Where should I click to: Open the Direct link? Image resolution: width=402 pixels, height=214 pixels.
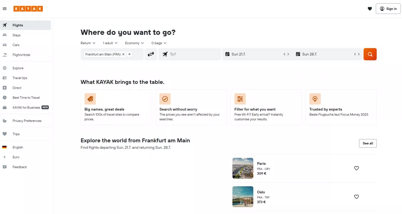pyautogui.click(x=25, y=88)
